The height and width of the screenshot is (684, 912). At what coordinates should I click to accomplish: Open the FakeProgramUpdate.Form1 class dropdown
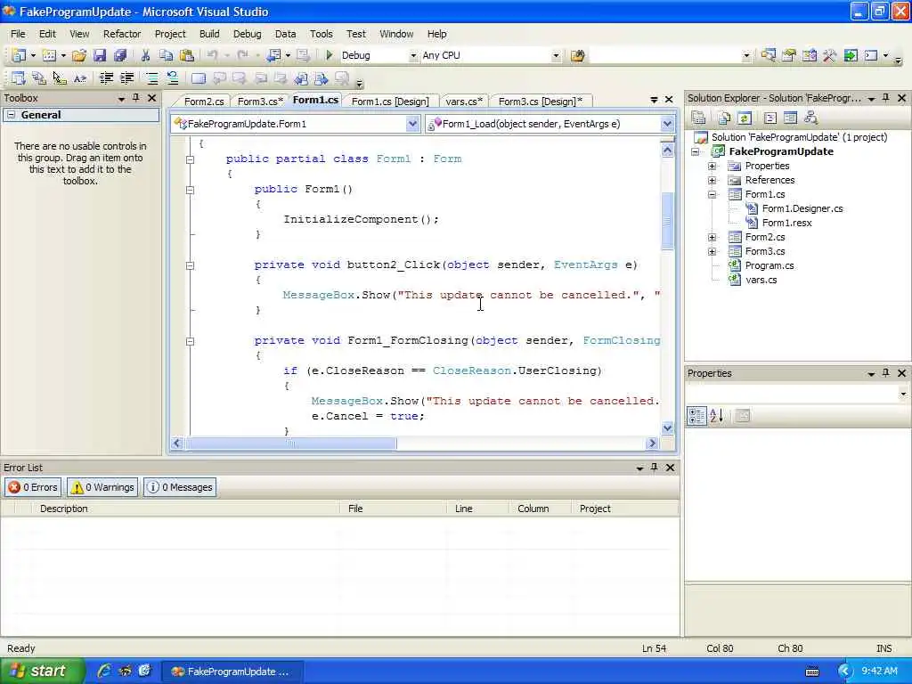pos(412,123)
